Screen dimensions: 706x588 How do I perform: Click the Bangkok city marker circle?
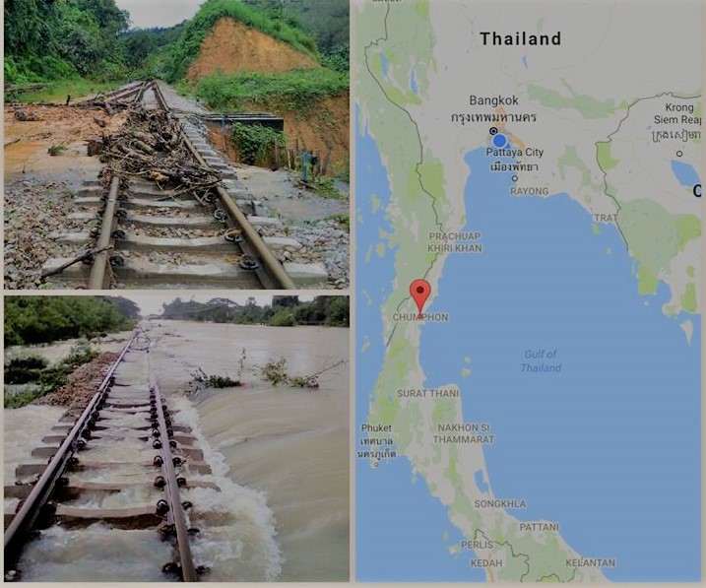(x=494, y=131)
